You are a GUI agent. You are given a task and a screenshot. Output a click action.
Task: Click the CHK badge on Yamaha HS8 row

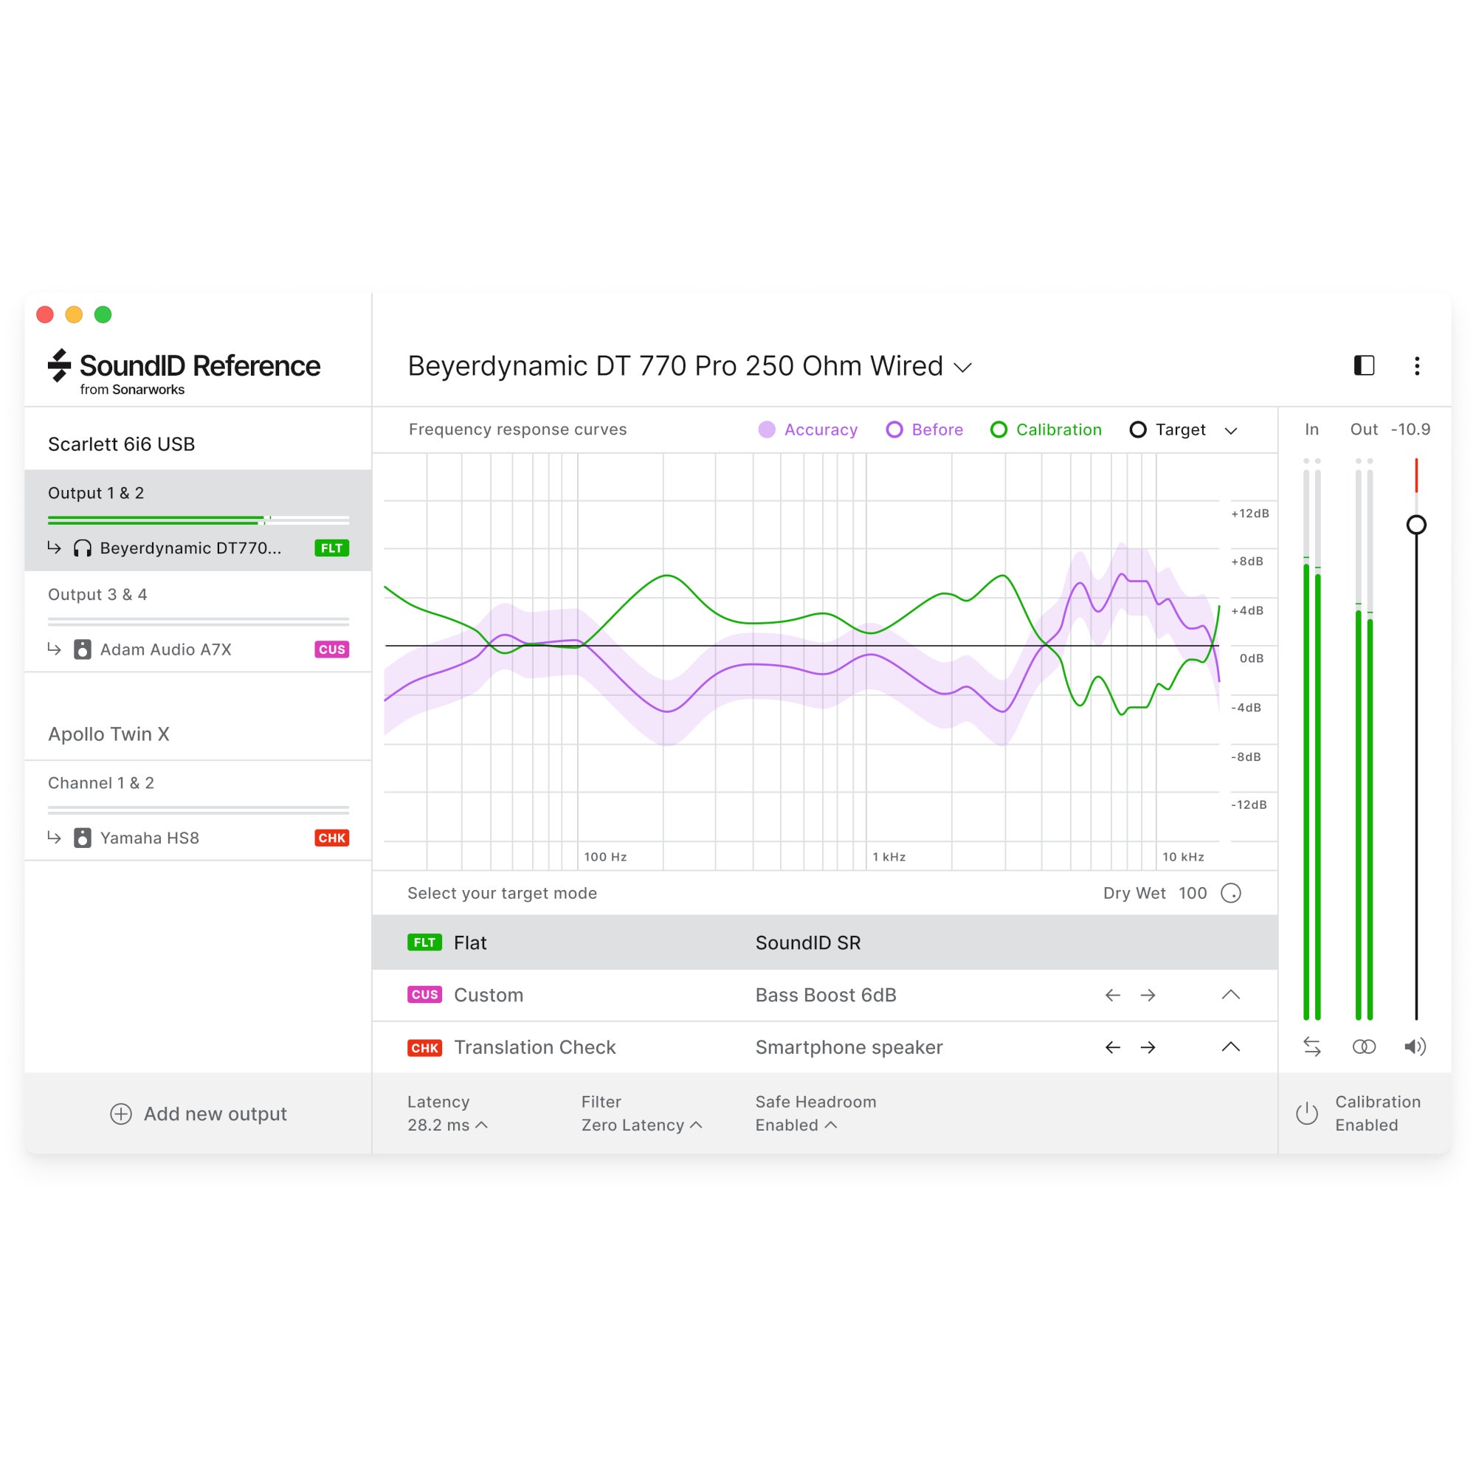pyautogui.click(x=331, y=838)
